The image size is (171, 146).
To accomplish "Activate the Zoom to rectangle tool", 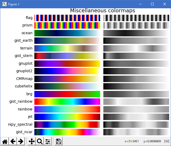I will (x=40, y=141).
